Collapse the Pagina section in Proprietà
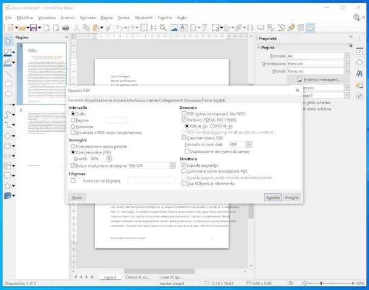The width and height of the screenshot is (369, 290). [x=259, y=47]
